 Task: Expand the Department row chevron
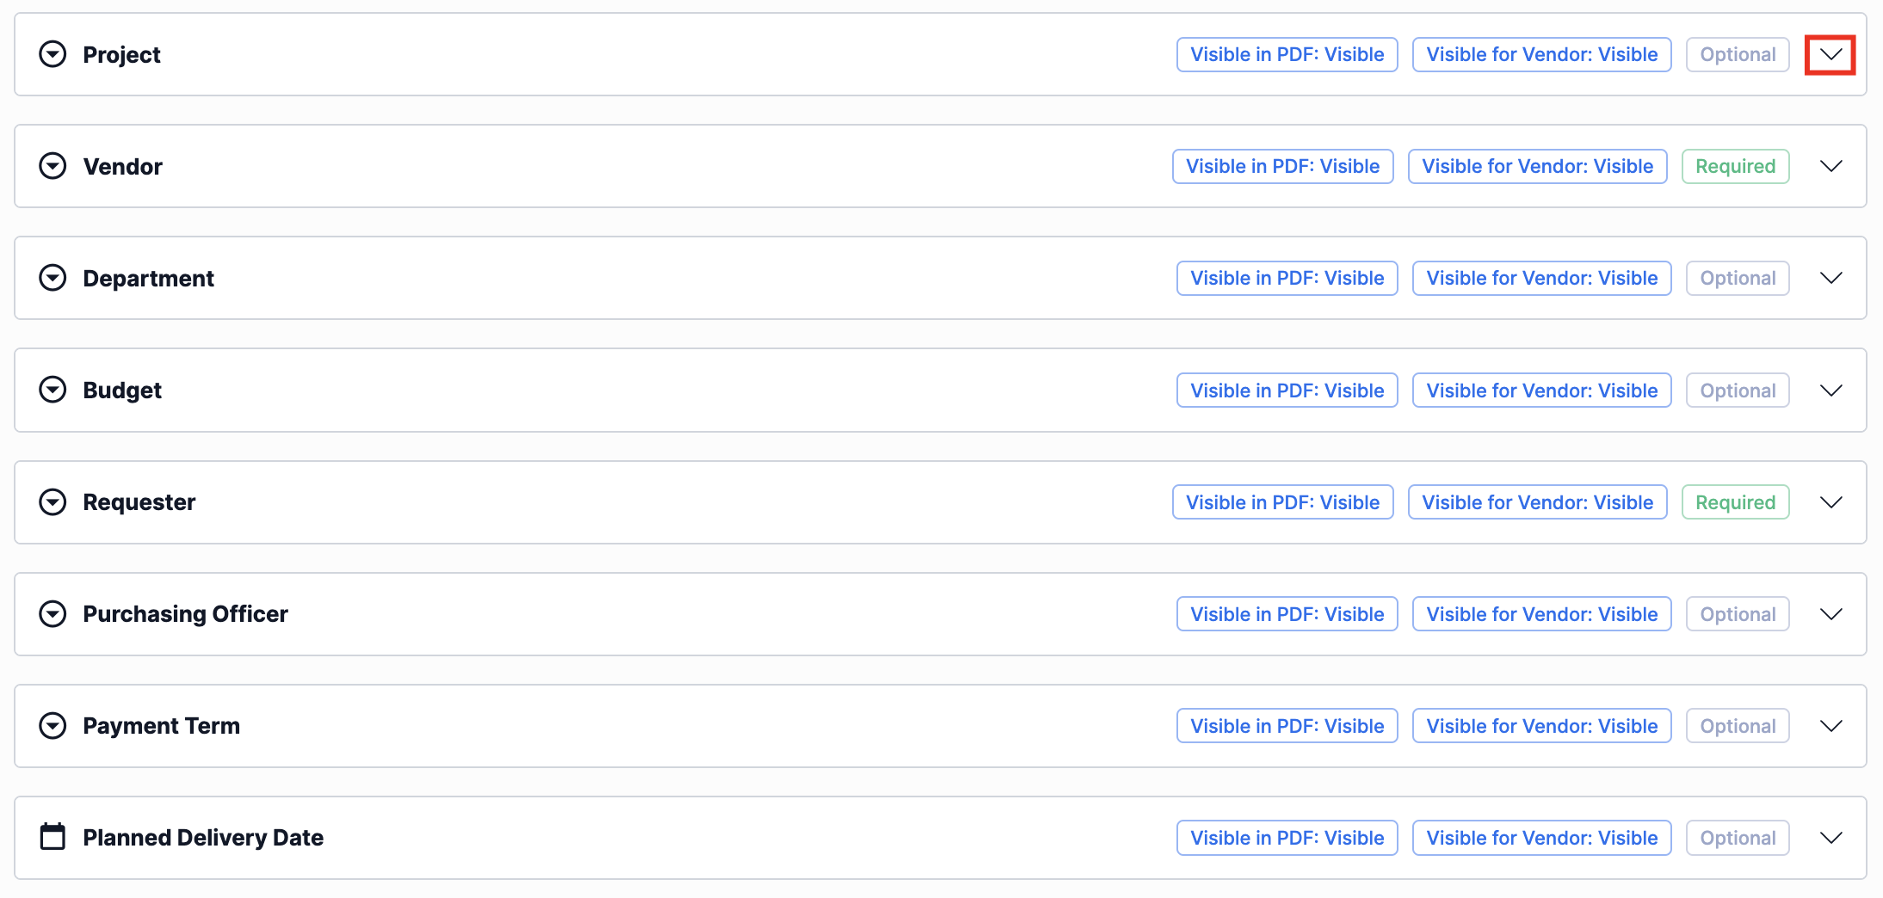[1831, 278]
